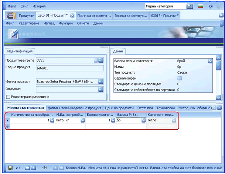The height and width of the screenshot is (174, 225).
Task: Click the save diskette icon
Action: point(10,168)
